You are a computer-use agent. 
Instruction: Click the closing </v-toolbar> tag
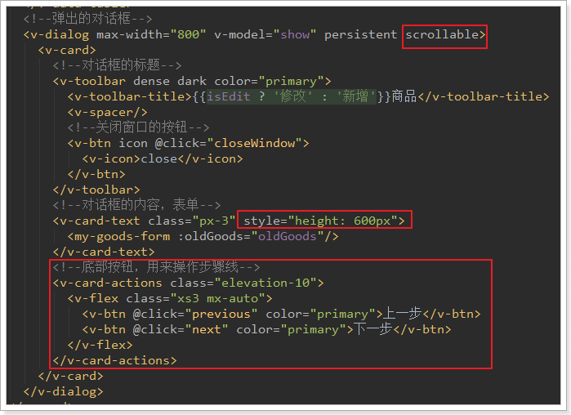[x=96, y=190]
